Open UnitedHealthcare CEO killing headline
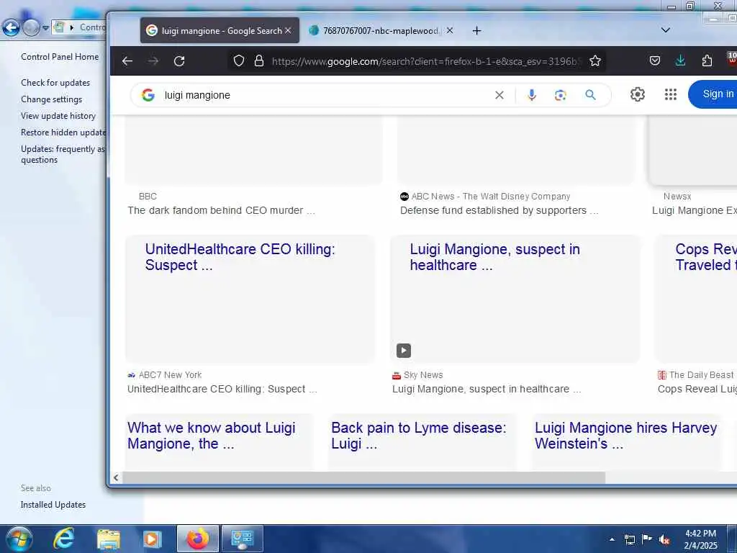Image resolution: width=737 pixels, height=553 pixels. (240, 257)
